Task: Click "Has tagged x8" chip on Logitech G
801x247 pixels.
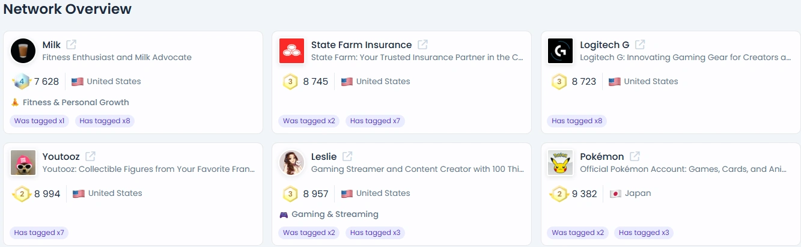Action: click(x=577, y=121)
